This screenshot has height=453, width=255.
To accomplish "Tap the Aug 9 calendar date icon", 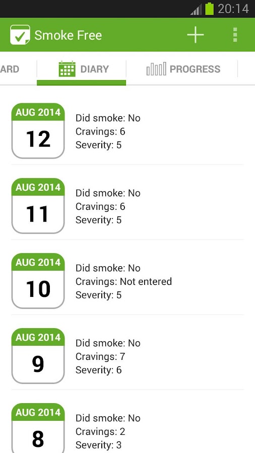I will pyautogui.click(x=38, y=356).
